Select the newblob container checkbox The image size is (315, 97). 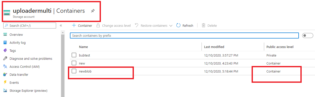pyautogui.click(x=74, y=71)
